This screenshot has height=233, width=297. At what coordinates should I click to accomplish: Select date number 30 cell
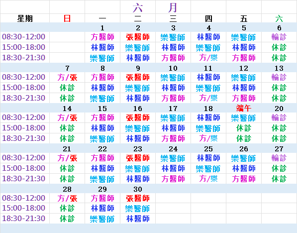pyautogui.click(x=138, y=189)
